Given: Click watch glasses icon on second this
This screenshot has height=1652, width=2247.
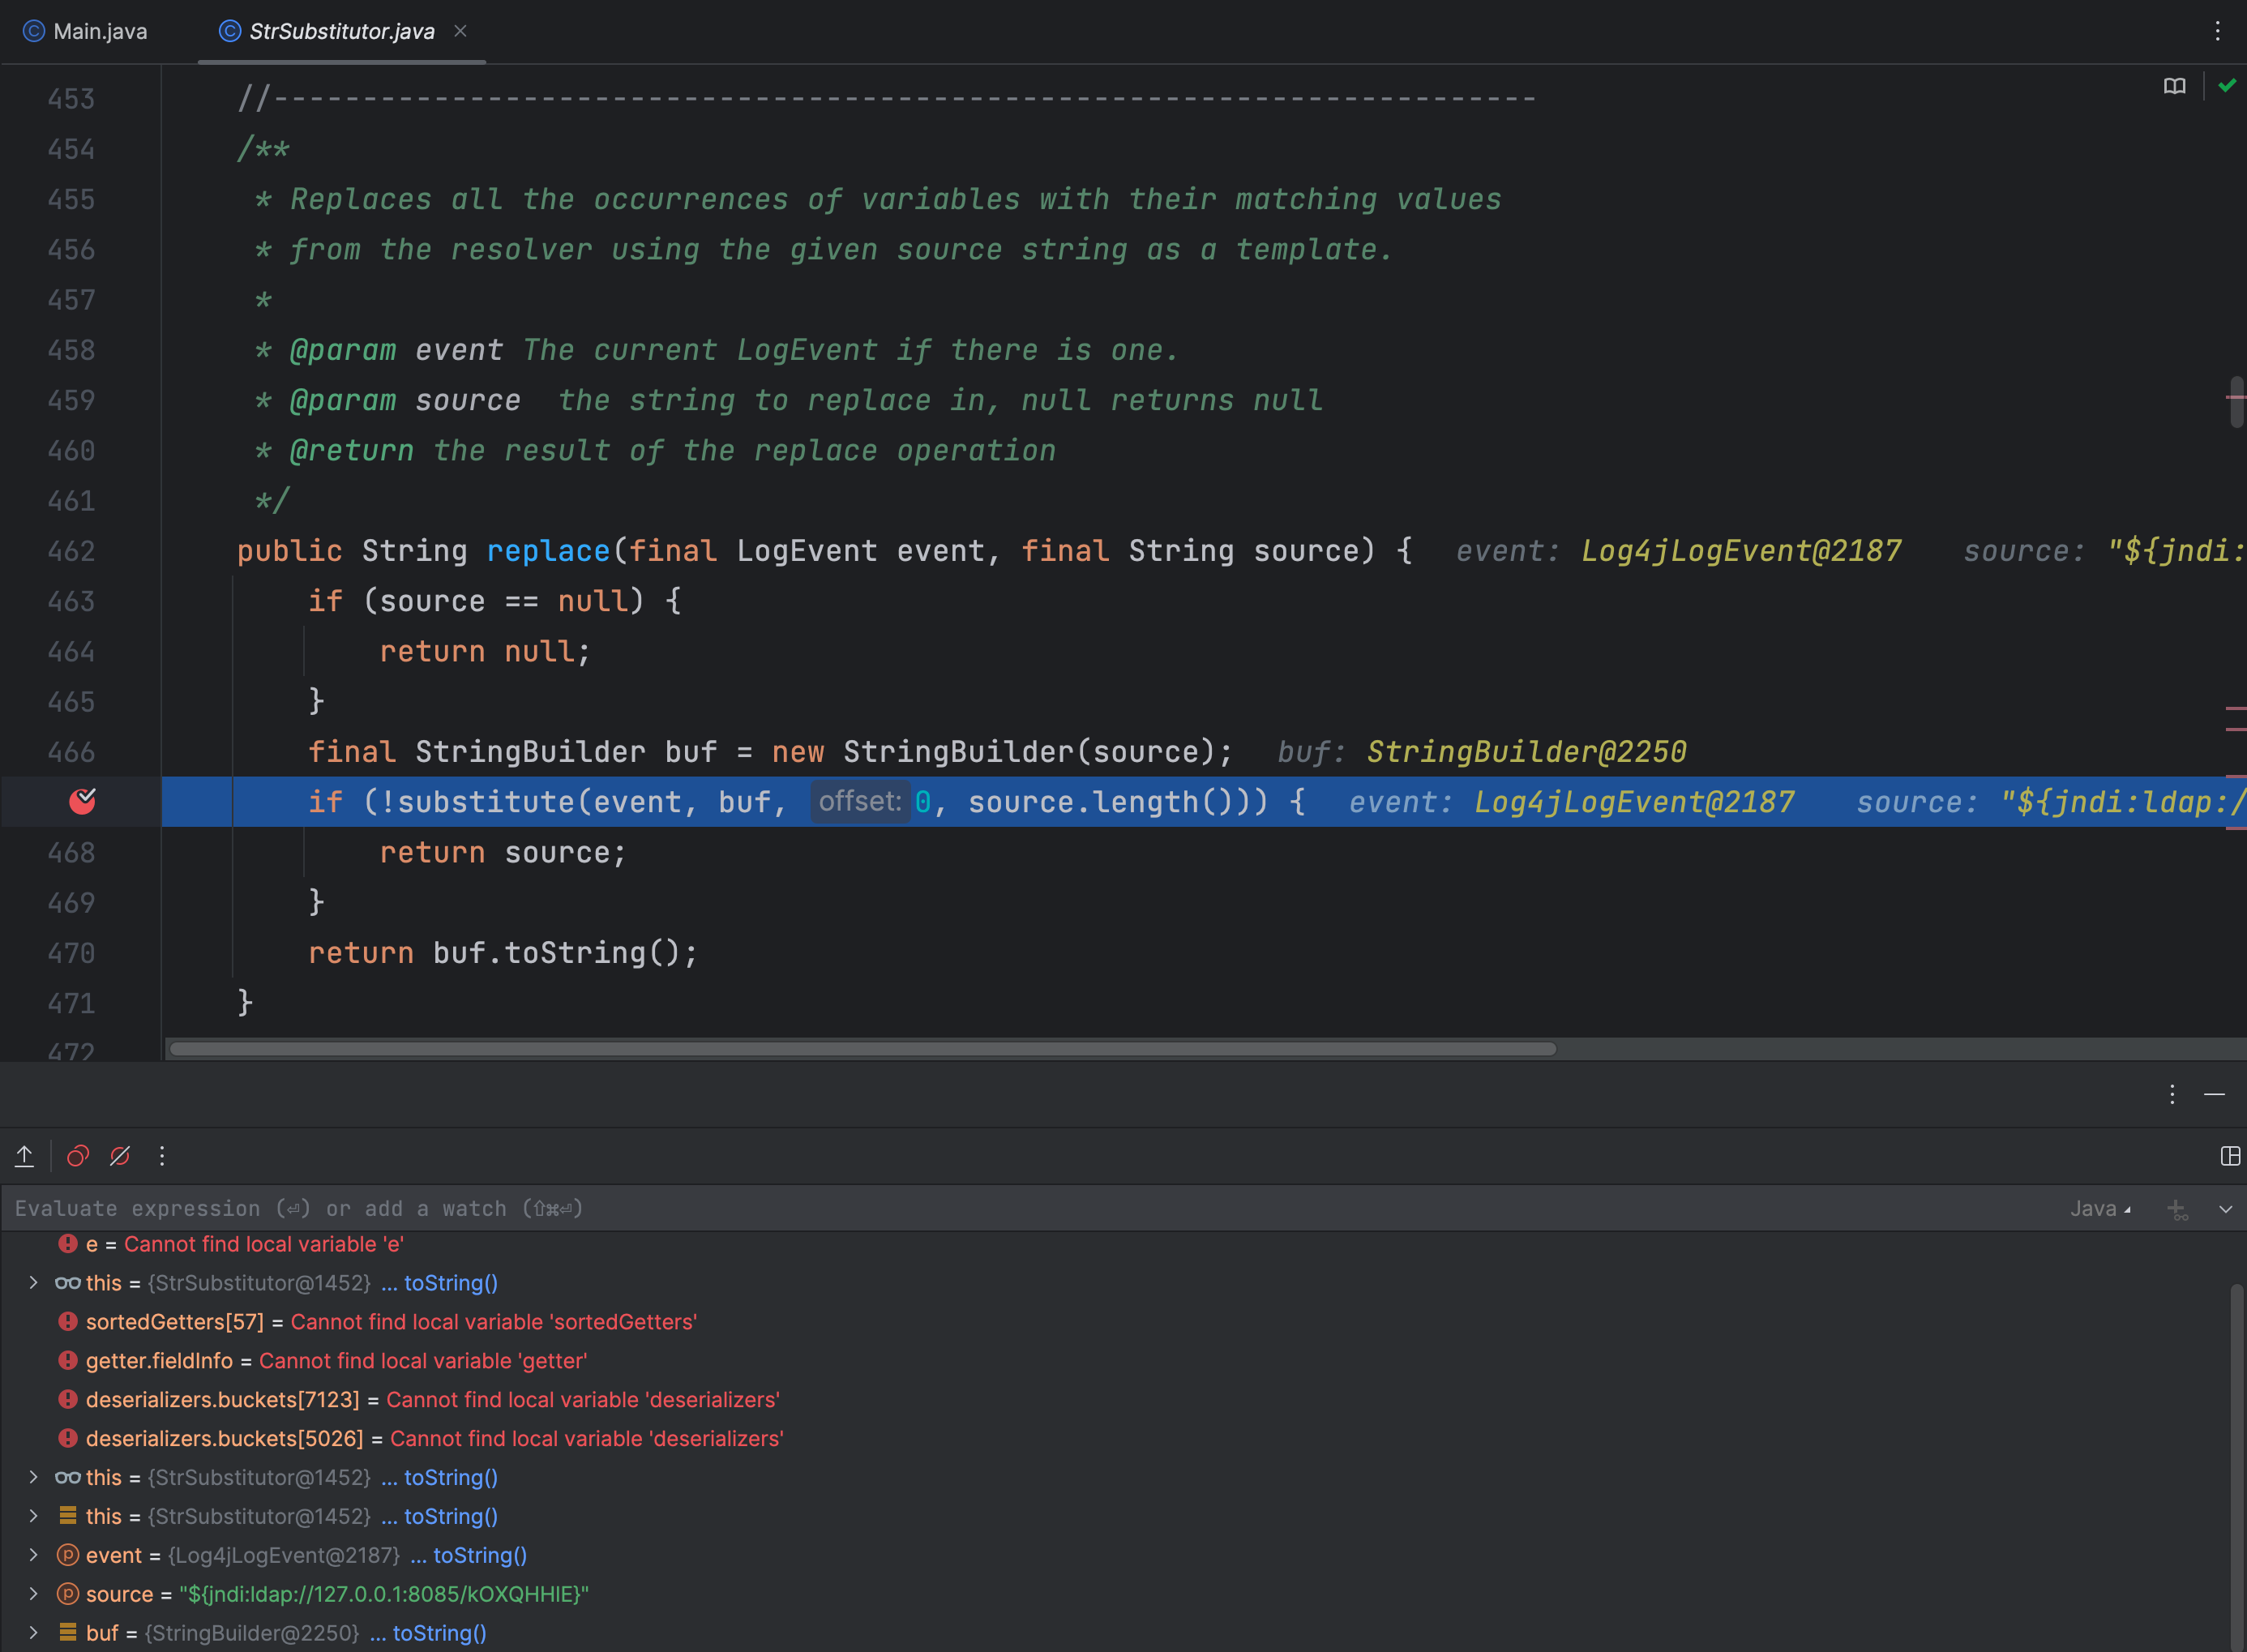Looking at the screenshot, I should [67, 1478].
